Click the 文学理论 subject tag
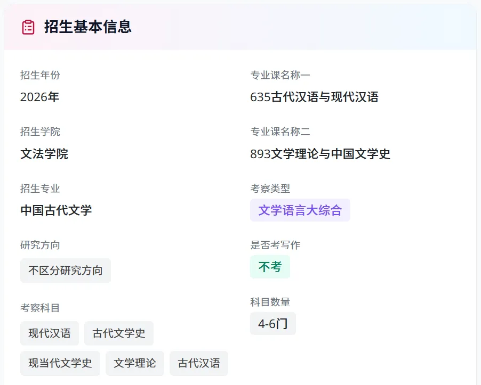481x385 pixels. click(x=135, y=363)
